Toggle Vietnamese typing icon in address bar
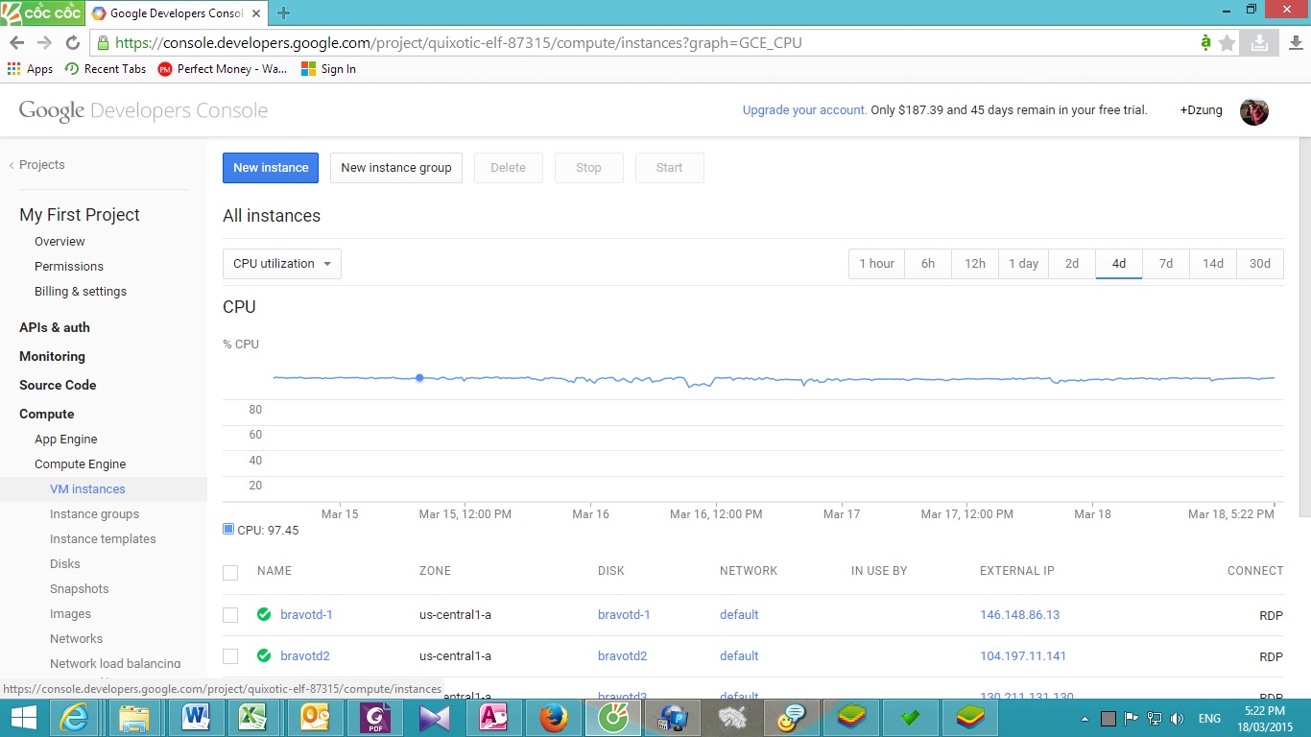The image size is (1311, 737). 1206,43
